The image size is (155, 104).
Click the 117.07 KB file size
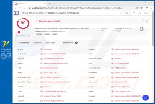105,28
